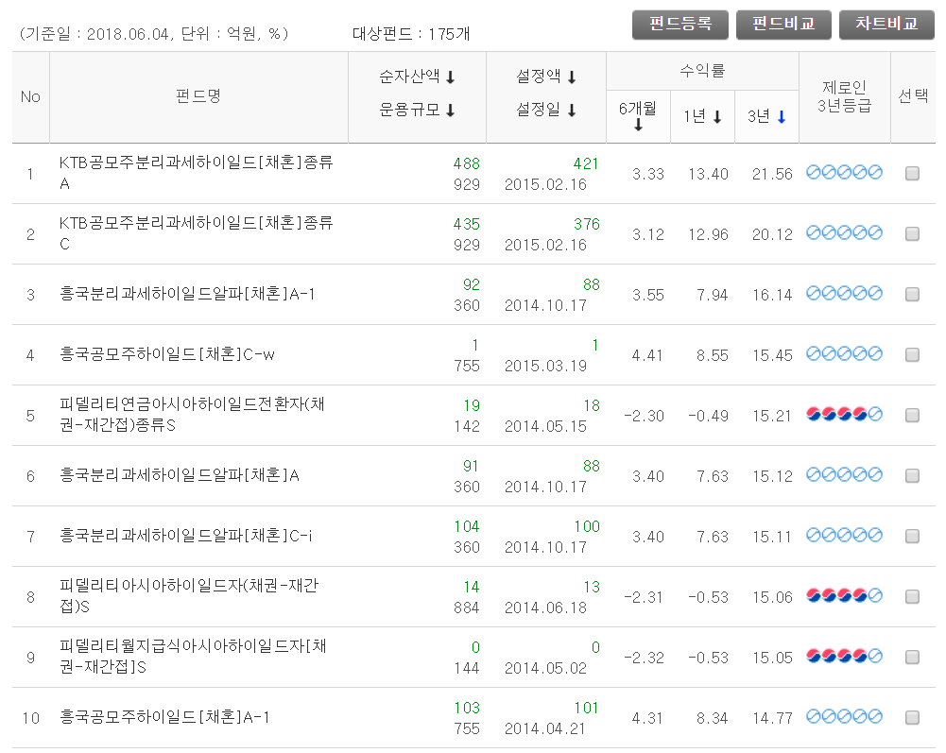Click the Zeroin grade icons for 흥국공모주하이일드 A-1
Screen dimensions: 946x753
(x=844, y=717)
